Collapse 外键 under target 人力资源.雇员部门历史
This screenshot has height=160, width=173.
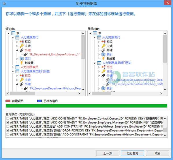coord(99,76)
